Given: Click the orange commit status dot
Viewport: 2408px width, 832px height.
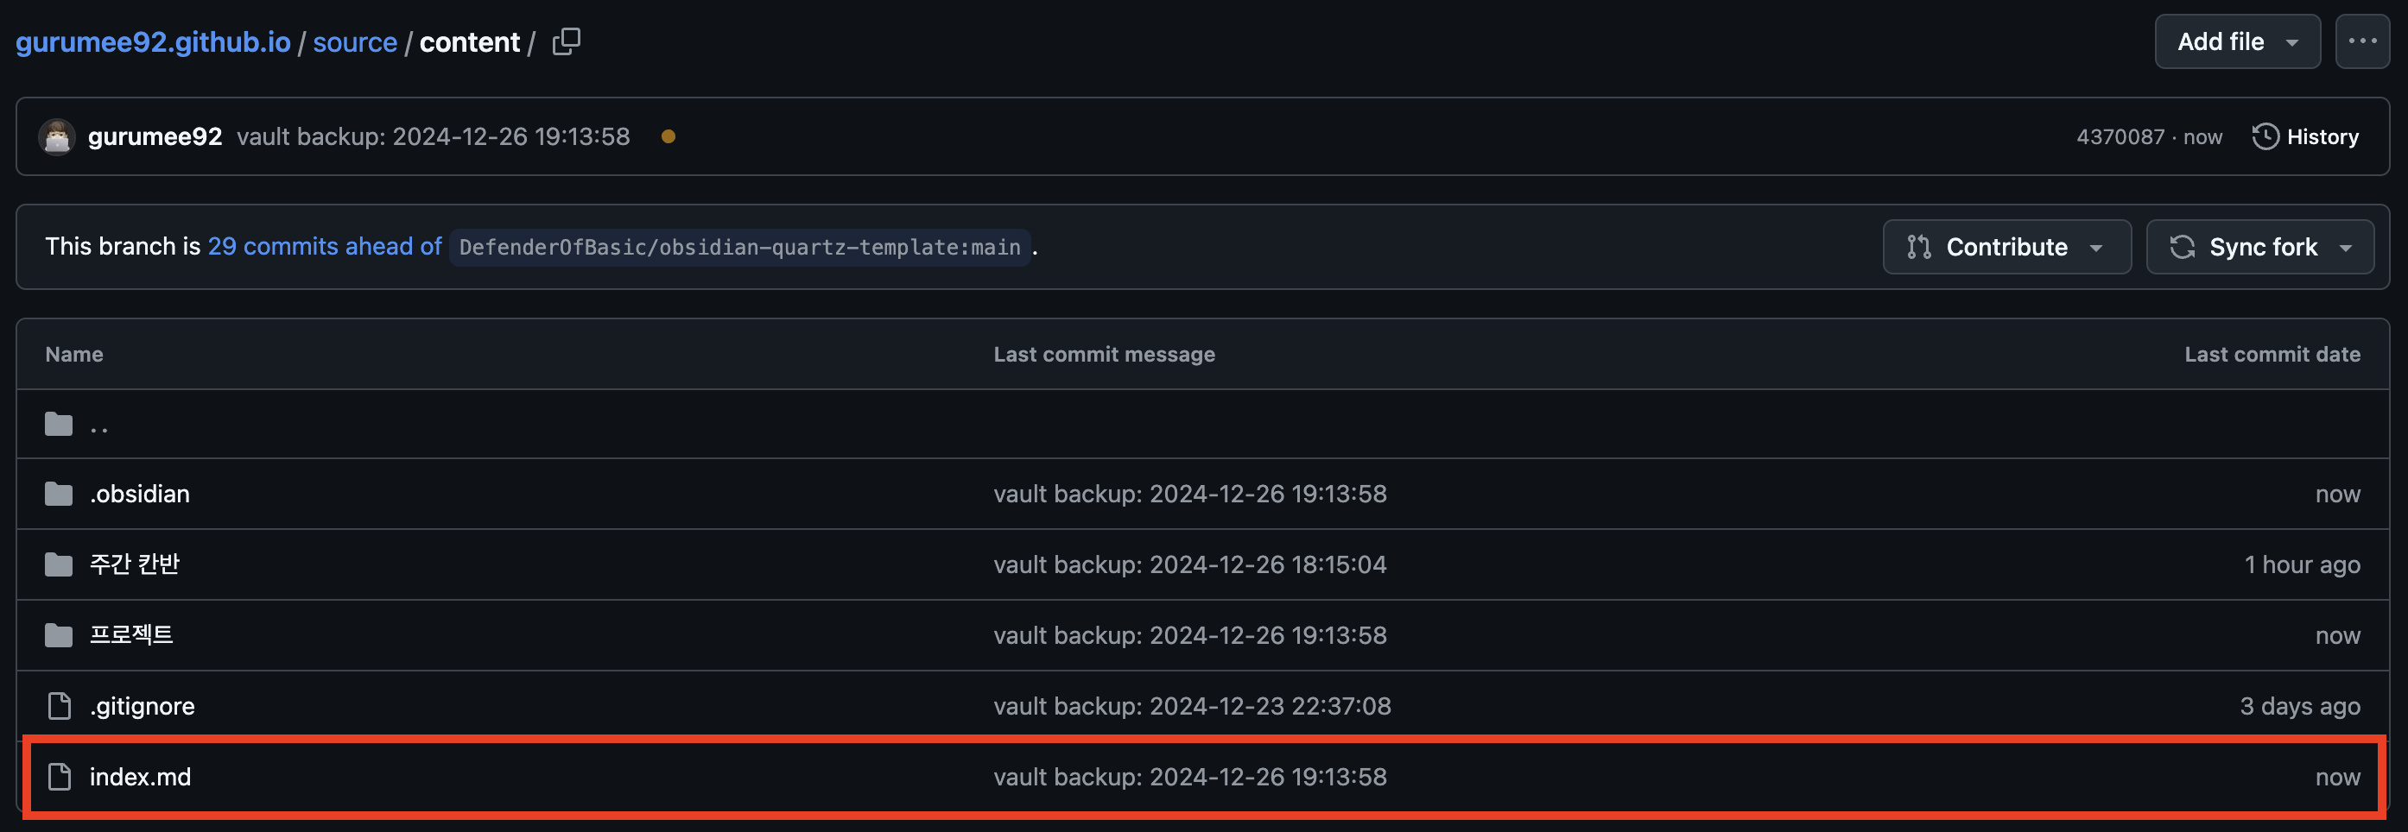Looking at the screenshot, I should click(x=669, y=137).
